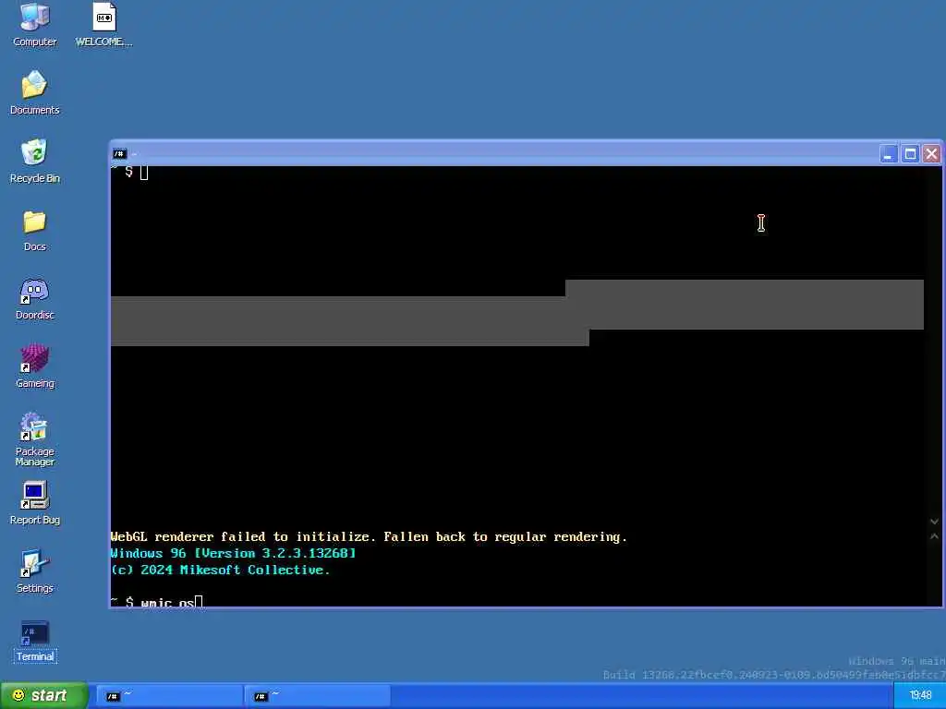
Task: Click the taskbar clock showing 19:48
Action: pos(920,695)
